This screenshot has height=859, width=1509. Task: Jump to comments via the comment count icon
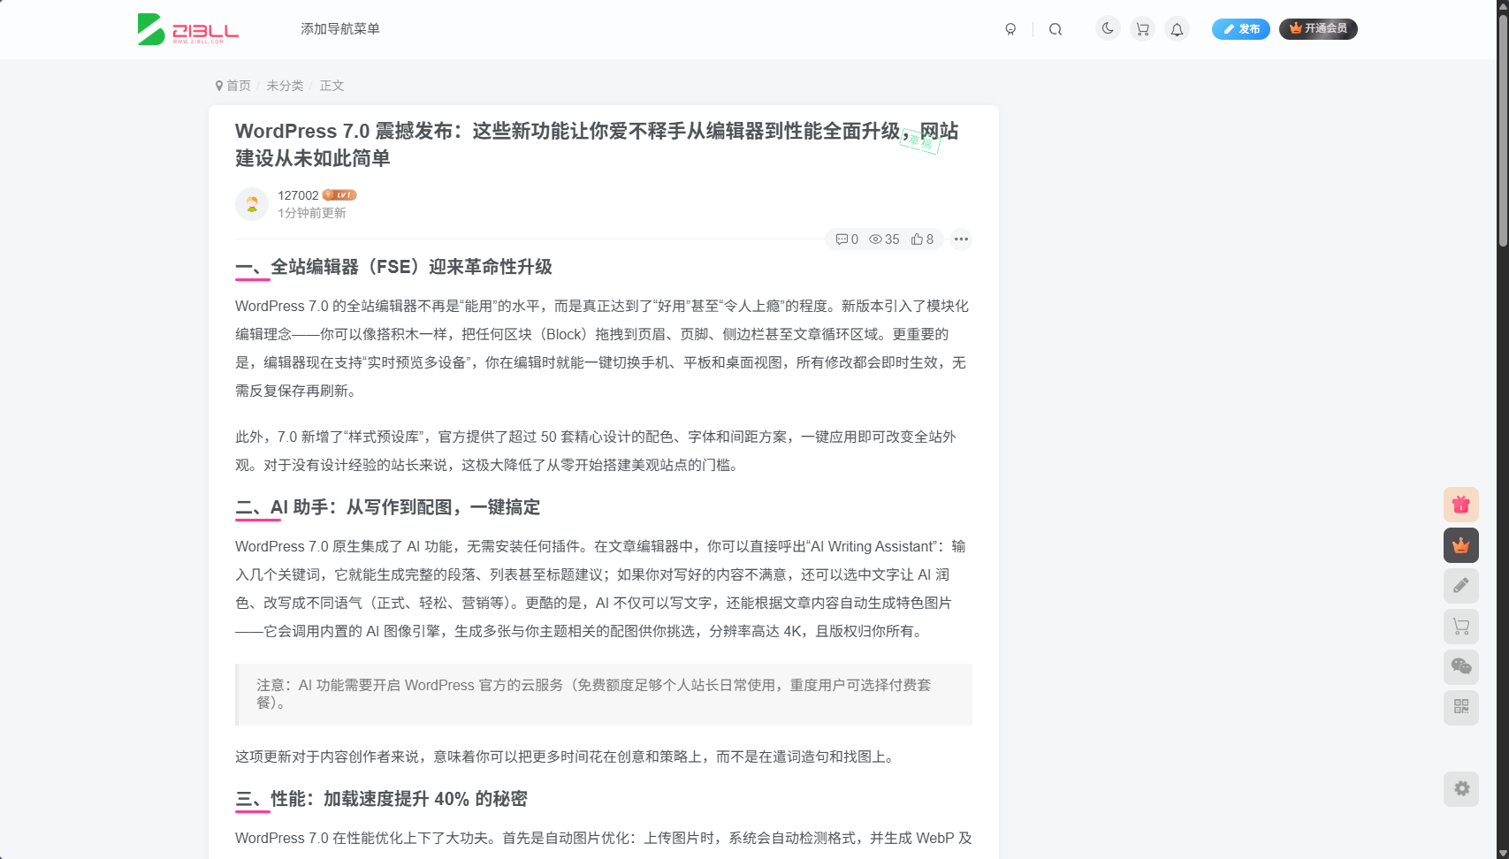pos(847,239)
